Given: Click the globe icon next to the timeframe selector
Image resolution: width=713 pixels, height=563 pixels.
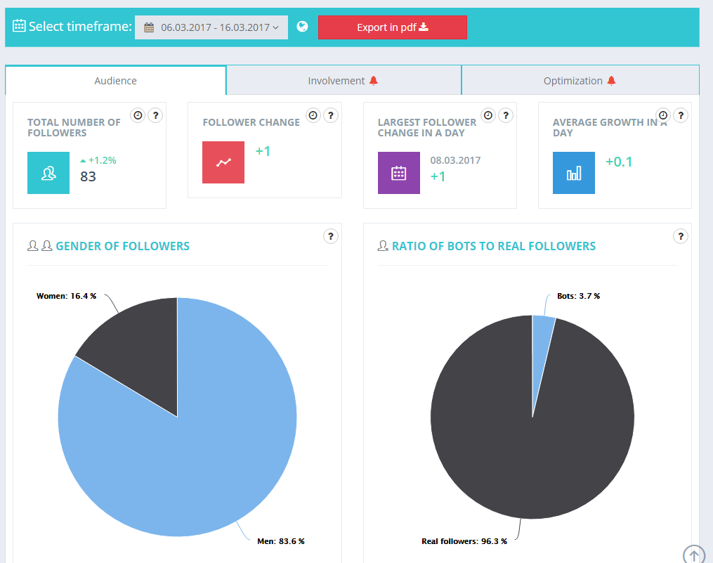Looking at the screenshot, I should point(302,26).
